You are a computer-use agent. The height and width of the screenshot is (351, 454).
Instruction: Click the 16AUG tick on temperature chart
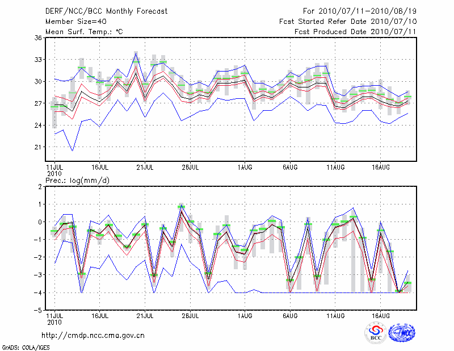380,168
